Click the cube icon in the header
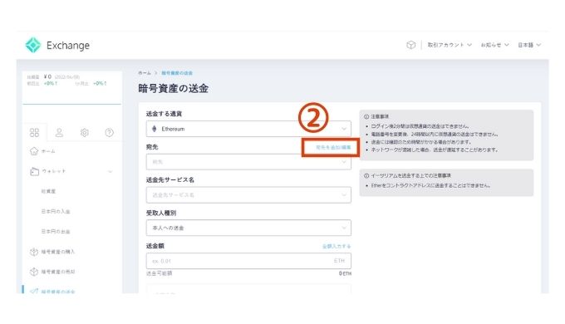The width and height of the screenshot is (565, 324). 410,45
